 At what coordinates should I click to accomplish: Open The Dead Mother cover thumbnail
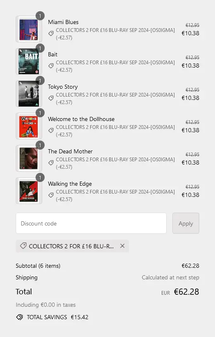pyautogui.click(x=29, y=158)
